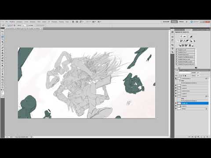The width and height of the screenshot is (211, 158).
Task: Select the Crop tool
Action: [3, 42]
